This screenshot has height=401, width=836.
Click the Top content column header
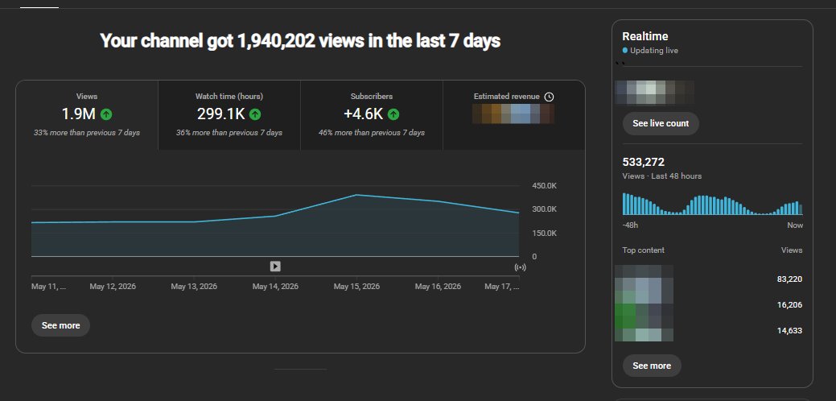tap(644, 250)
